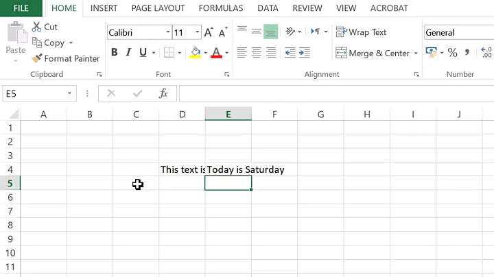Switch to the PAGE LAYOUT tab
The width and height of the screenshot is (494, 277).
pos(158,8)
